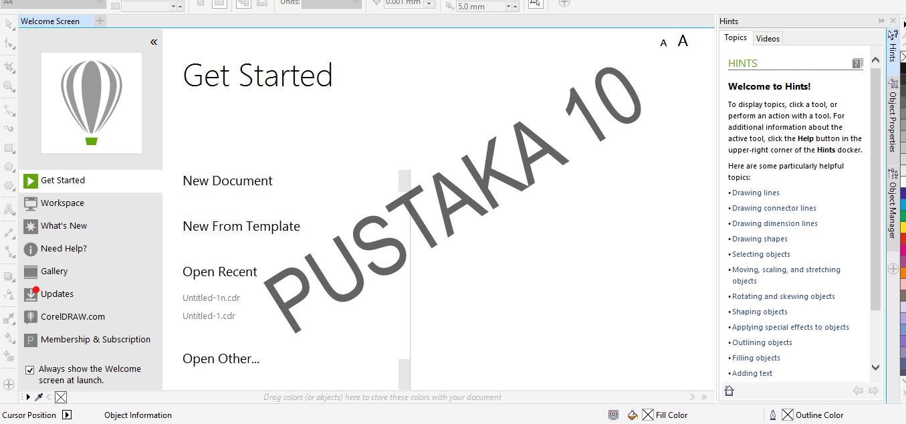Click the Open Other... link
This screenshot has width=906, height=424.
point(221,359)
